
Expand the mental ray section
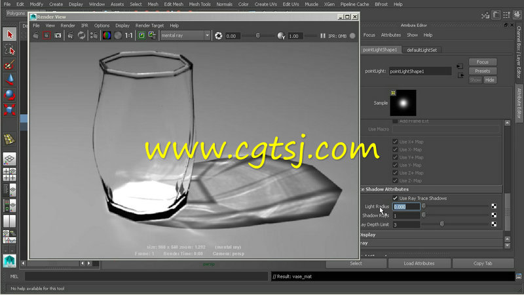(x=431, y=243)
